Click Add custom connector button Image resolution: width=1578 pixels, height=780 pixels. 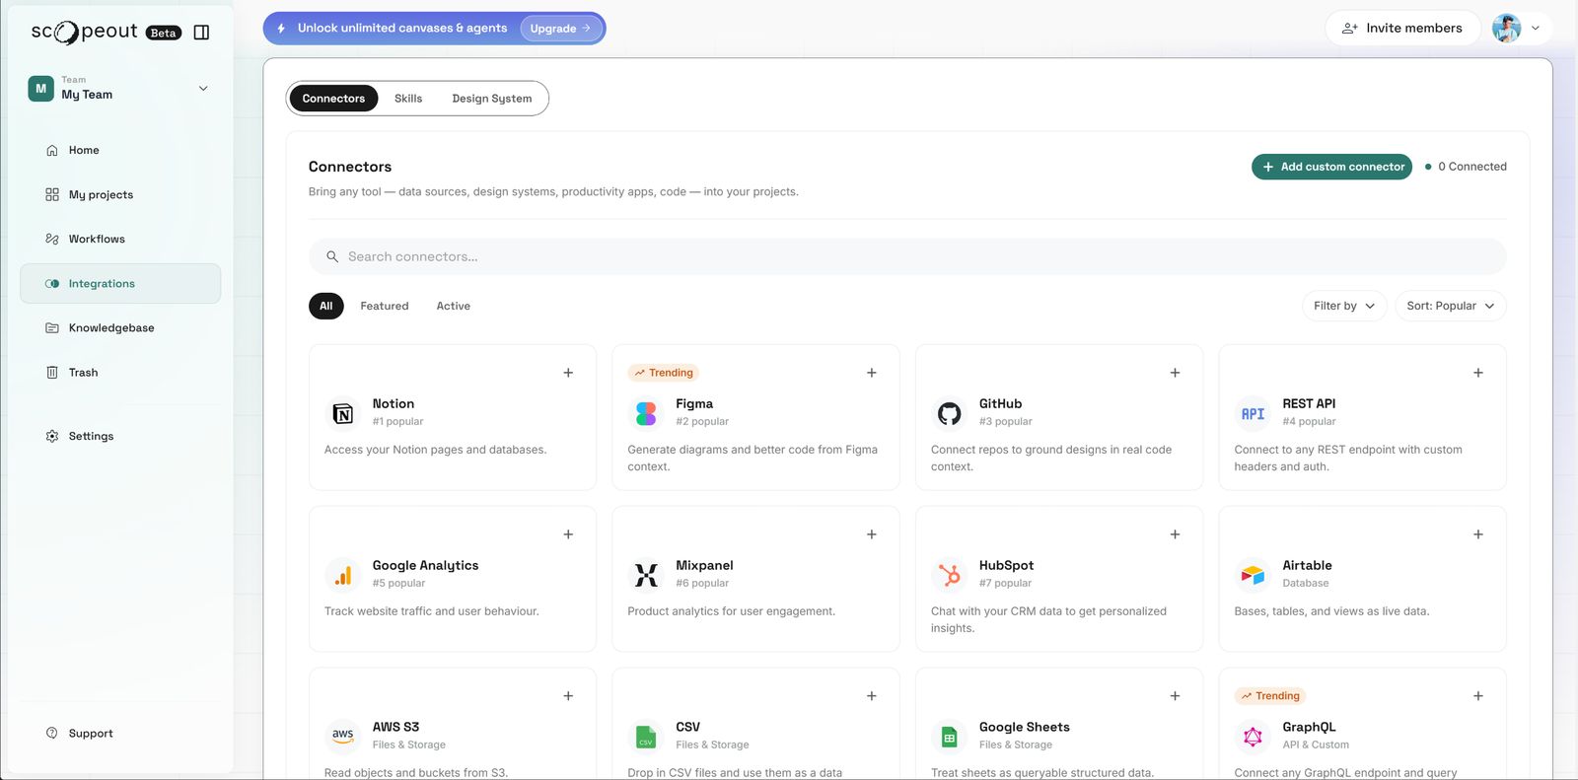[x=1331, y=167]
